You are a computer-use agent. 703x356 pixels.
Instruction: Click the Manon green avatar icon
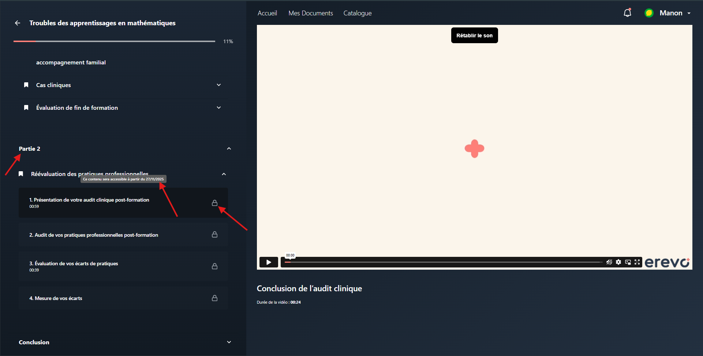pos(649,13)
